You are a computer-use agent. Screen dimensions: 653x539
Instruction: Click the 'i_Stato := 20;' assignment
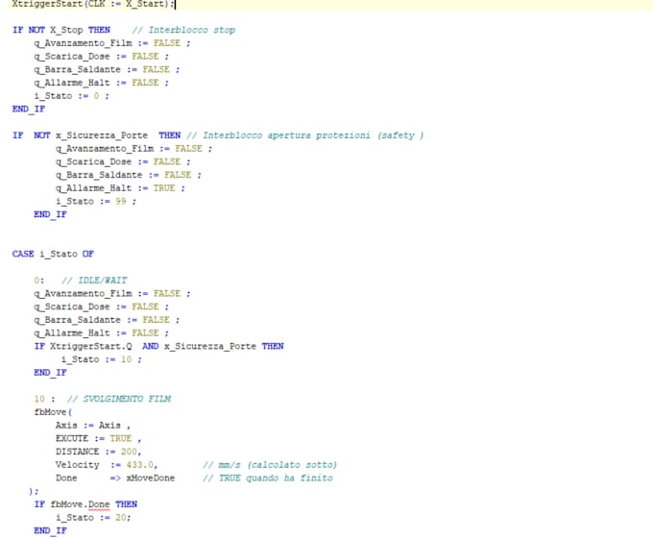(x=93, y=518)
